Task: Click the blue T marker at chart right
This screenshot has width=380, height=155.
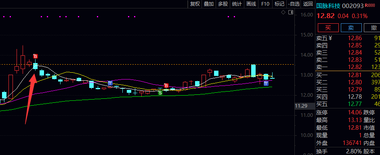Action: (266, 84)
